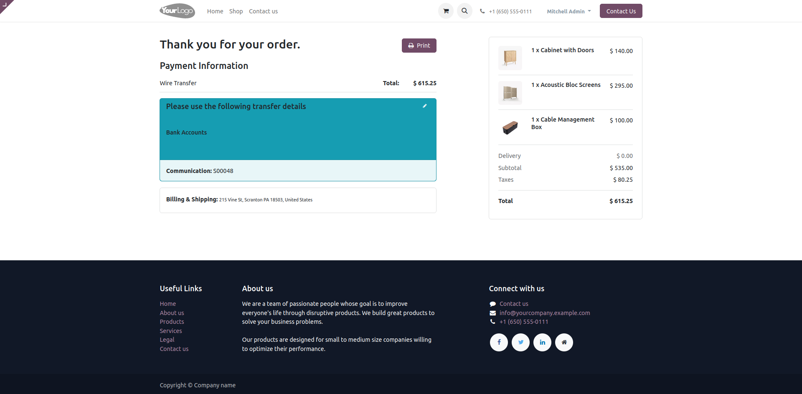The image size is (802, 394).
Task: Click the search magnifier icon
Action: click(x=464, y=11)
